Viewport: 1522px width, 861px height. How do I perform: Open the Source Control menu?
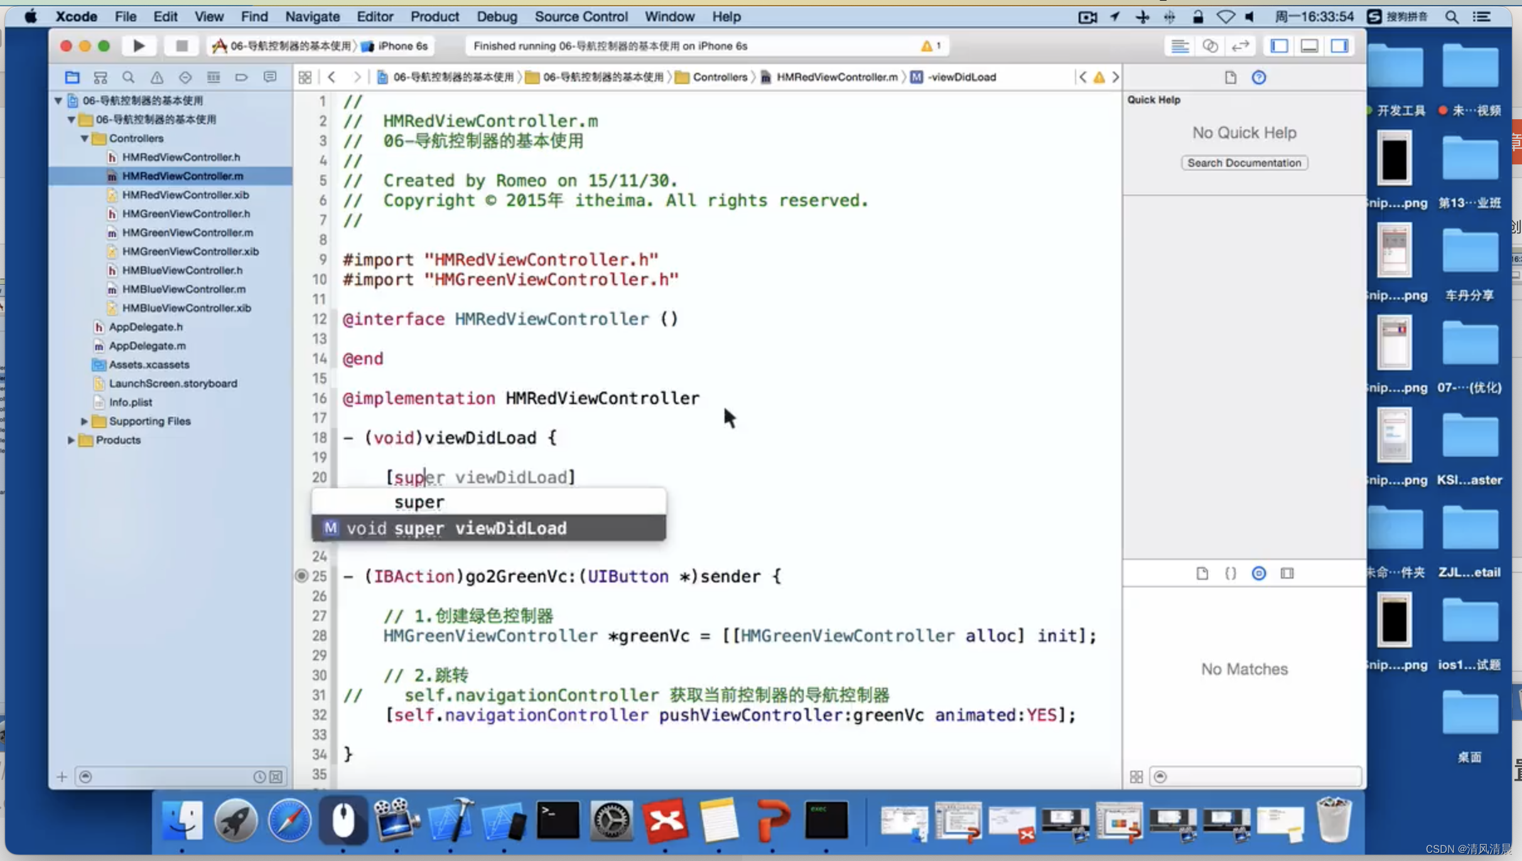[x=581, y=16]
